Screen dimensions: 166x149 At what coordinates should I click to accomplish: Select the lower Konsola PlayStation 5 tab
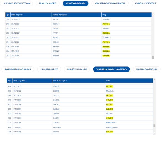point(147,69)
